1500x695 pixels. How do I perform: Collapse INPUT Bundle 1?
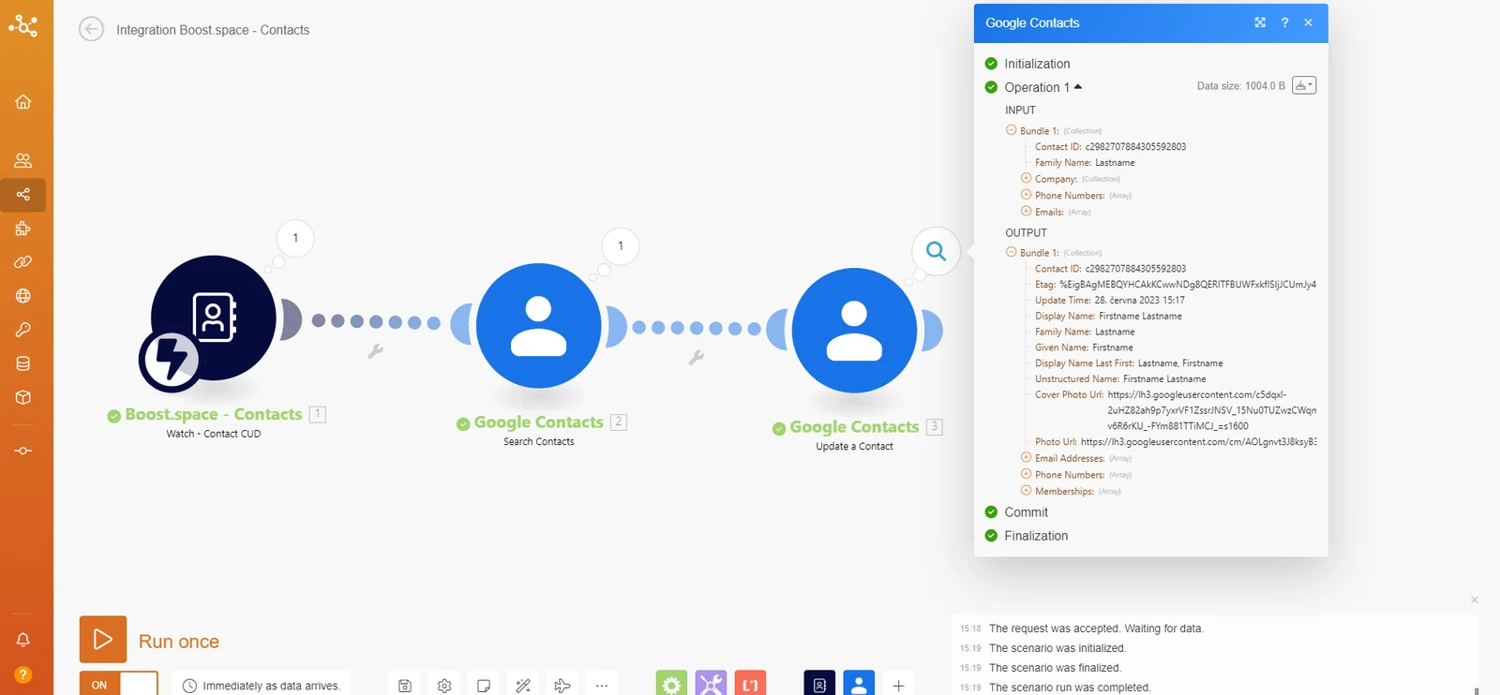click(1011, 130)
